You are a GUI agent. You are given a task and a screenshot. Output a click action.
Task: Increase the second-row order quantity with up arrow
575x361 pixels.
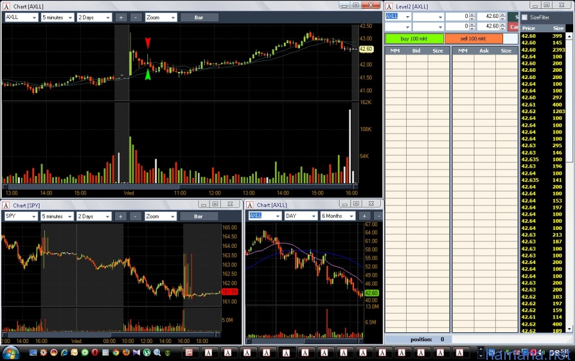(473, 25)
